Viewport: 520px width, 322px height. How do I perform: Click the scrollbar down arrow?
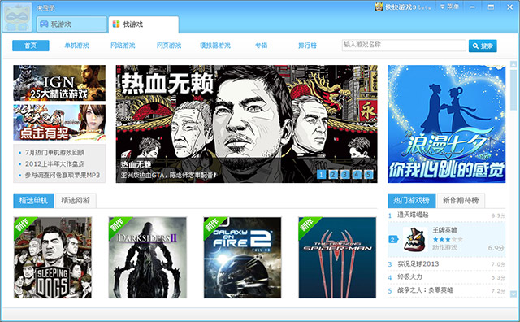pos(513,294)
